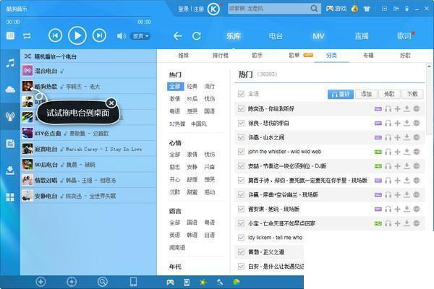
Task: Open the 歌手 sub-tab
Action: (257, 56)
